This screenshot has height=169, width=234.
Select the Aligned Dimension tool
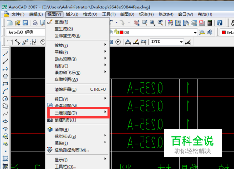click(x=17, y=42)
